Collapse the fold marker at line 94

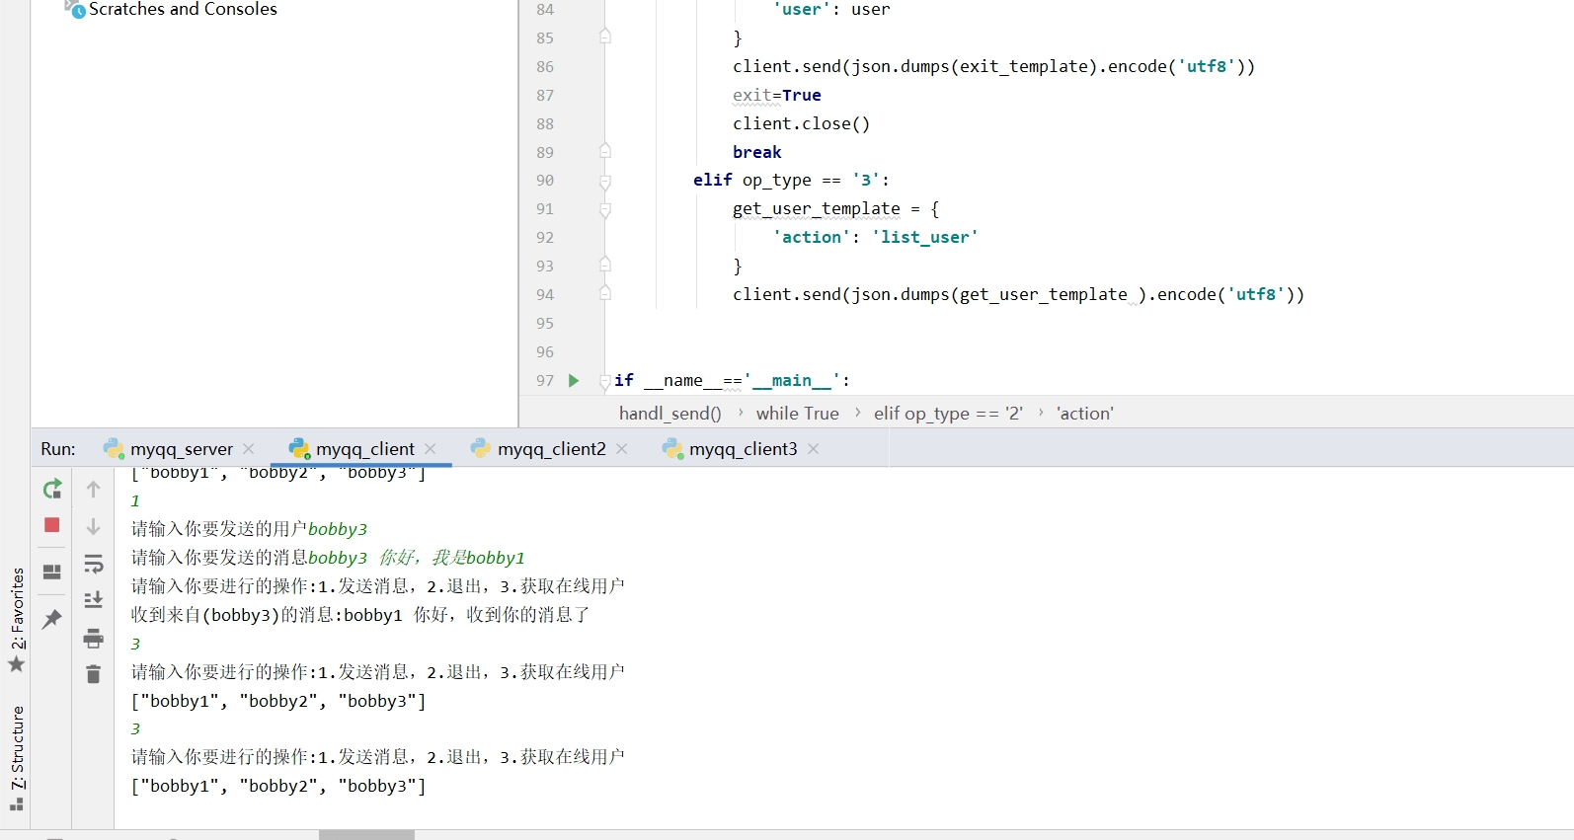tap(605, 294)
